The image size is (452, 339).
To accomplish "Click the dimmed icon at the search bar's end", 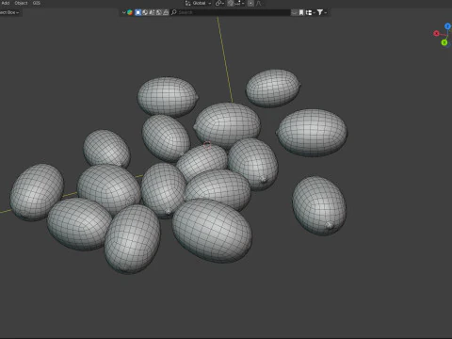I will click(x=294, y=12).
